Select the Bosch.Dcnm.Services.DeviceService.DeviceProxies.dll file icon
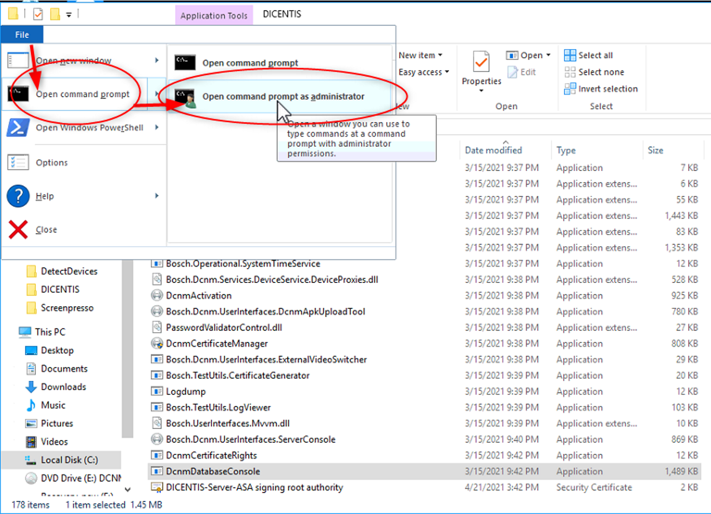The width and height of the screenshot is (711, 514). [157, 280]
